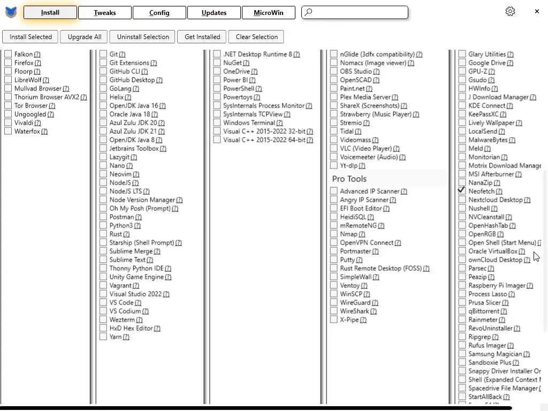
Task: Close the WinUtil window
Action: [x=537, y=12]
